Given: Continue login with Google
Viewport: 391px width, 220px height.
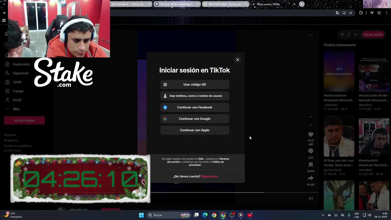Looking at the screenshot, I should [x=195, y=119].
